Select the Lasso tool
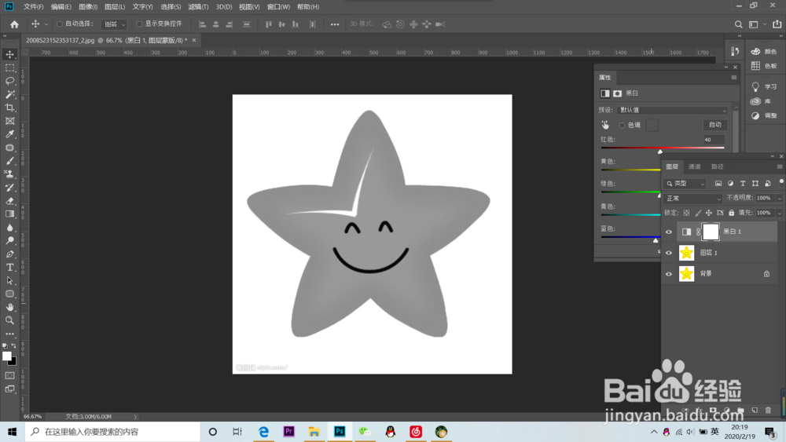The image size is (786, 442). click(x=10, y=81)
